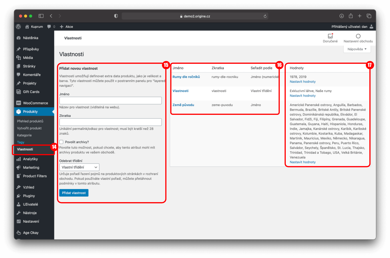Open the Rumy dle ročníků attribute link
Viewport: 390px width, 258px height.
point(186,77)
